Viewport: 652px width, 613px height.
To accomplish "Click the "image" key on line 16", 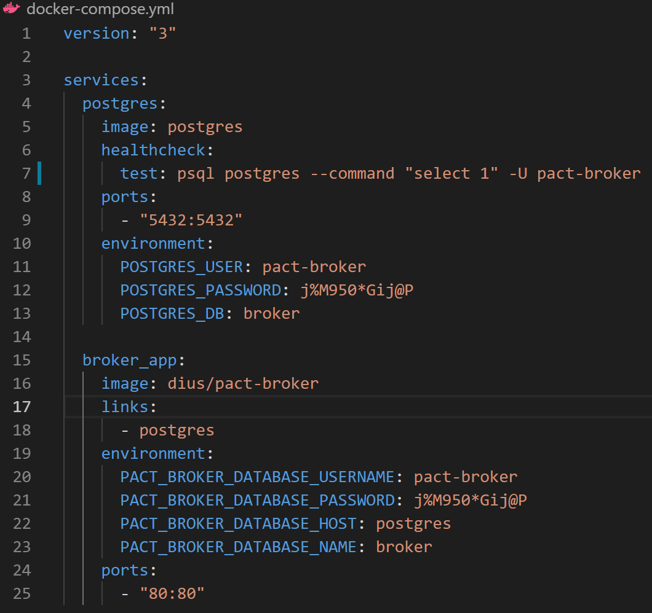I will pyautogui.click(x=125, y=383).
